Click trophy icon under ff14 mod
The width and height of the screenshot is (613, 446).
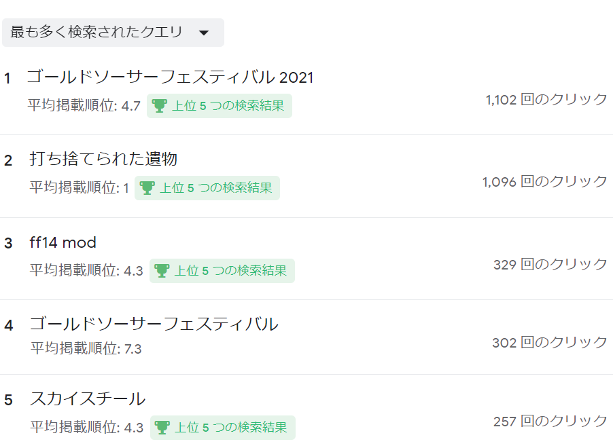pyautogui.click(x=162, y=271)
